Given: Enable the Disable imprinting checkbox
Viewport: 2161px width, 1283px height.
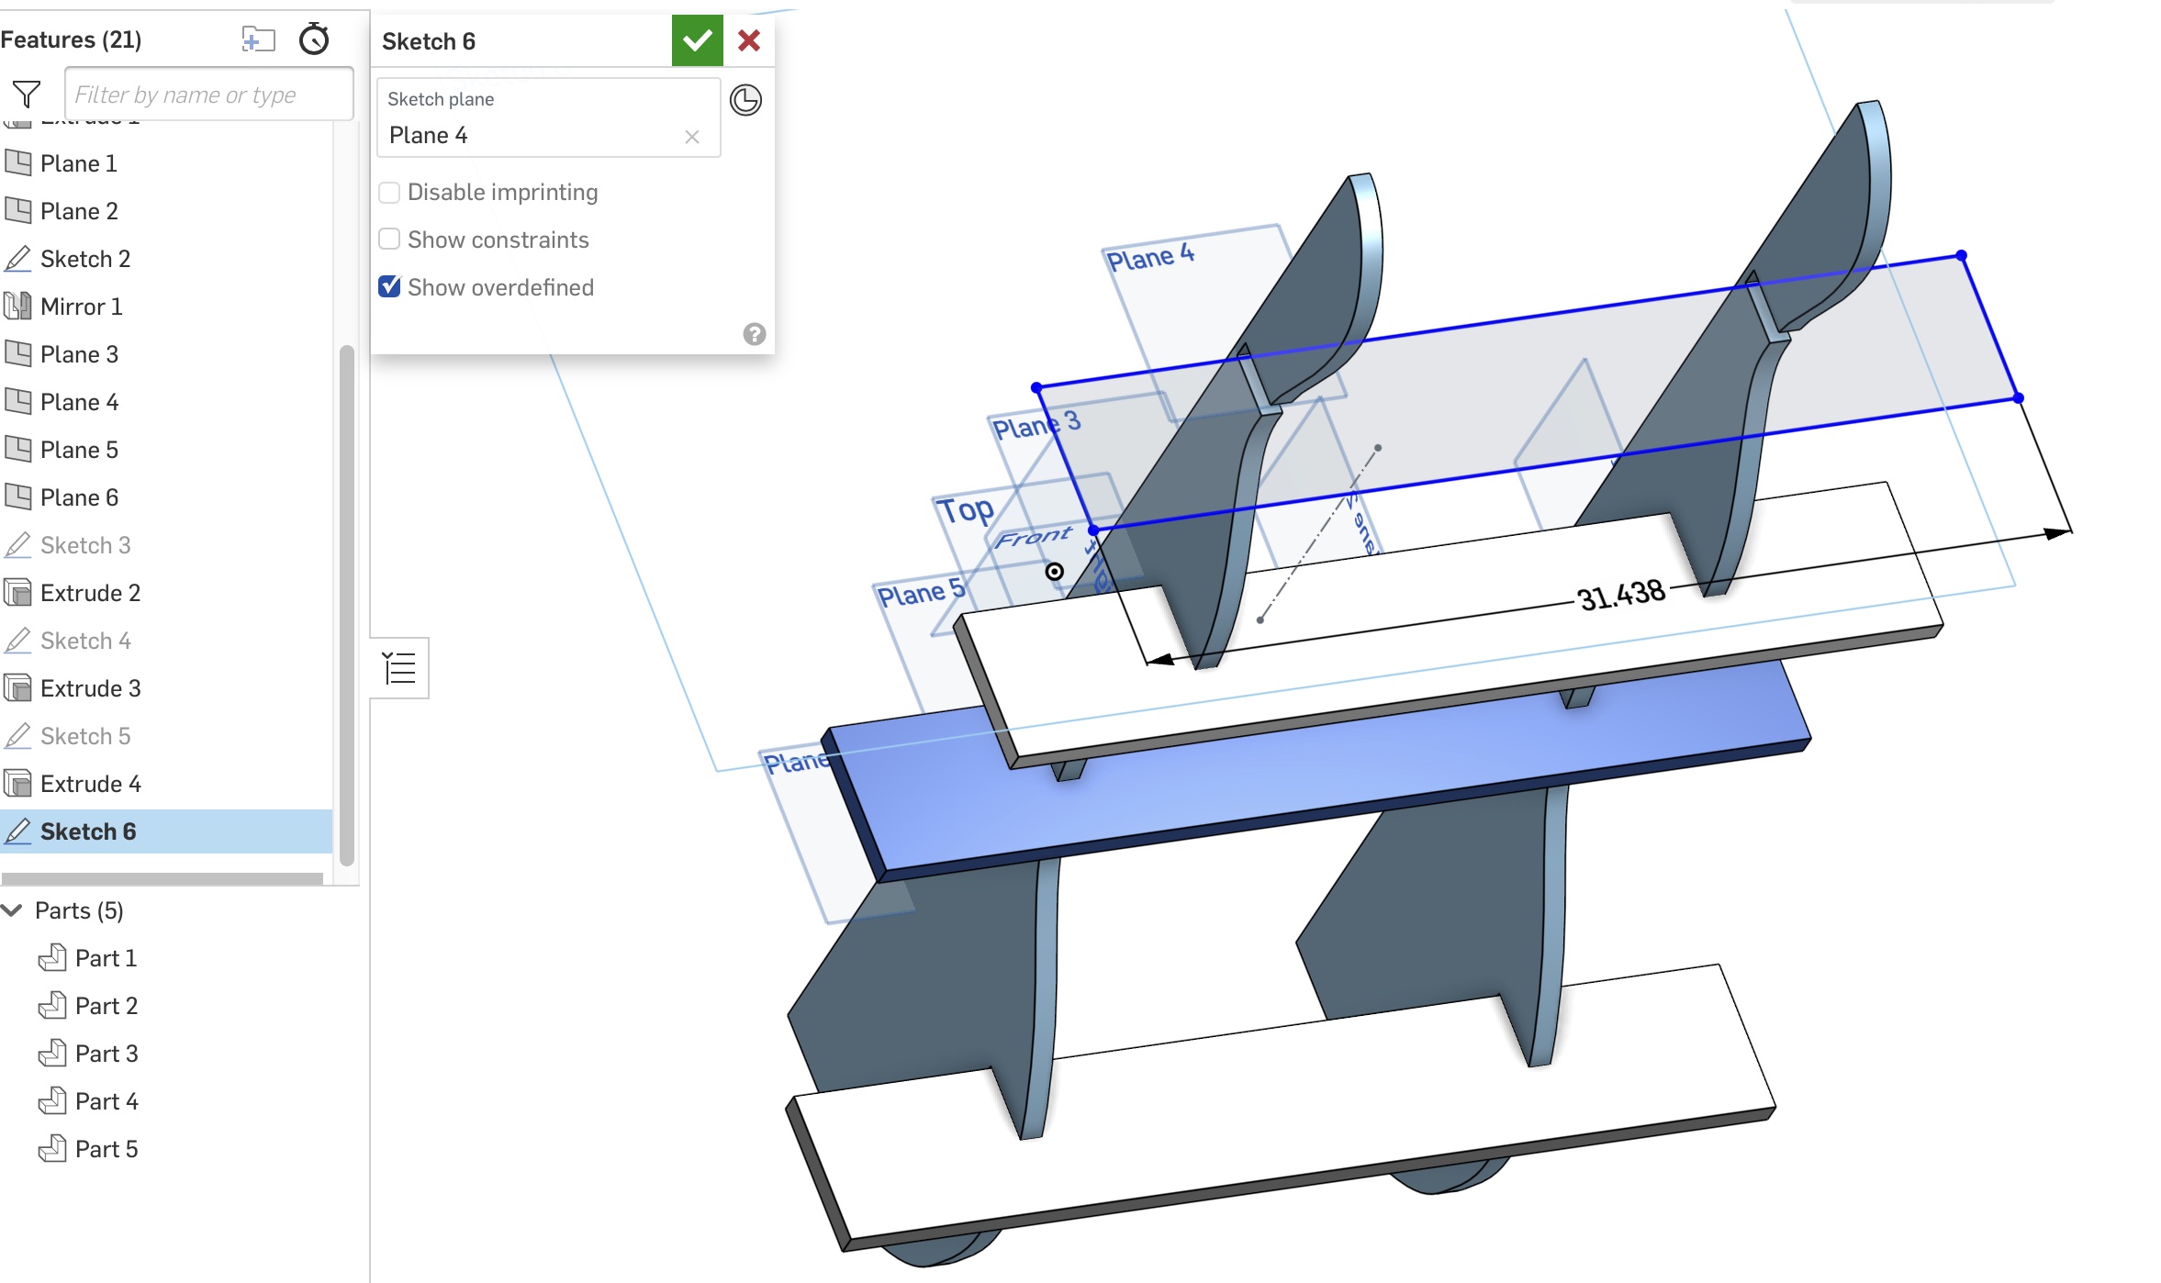Looking at the screenshot, I should point(389,193).
